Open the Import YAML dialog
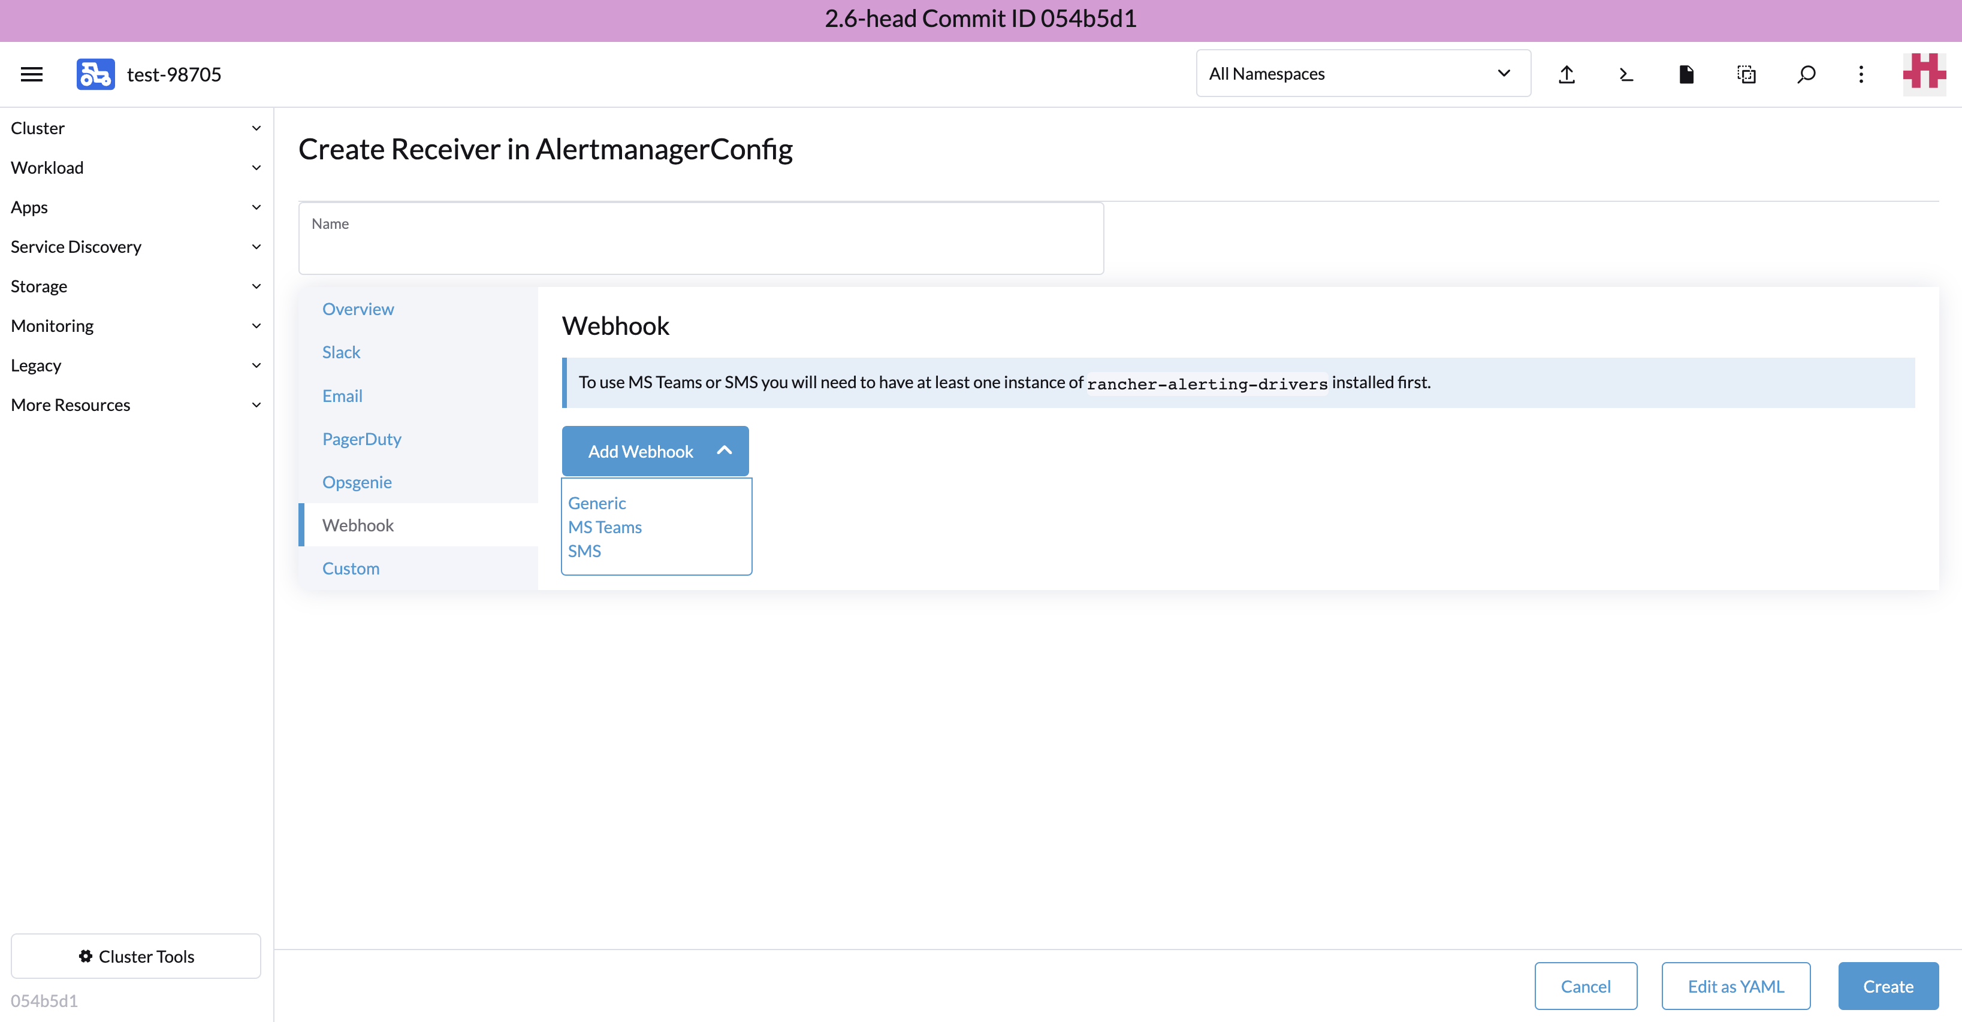This screenshot has height=1022, width=1962. click(1566, 74)
